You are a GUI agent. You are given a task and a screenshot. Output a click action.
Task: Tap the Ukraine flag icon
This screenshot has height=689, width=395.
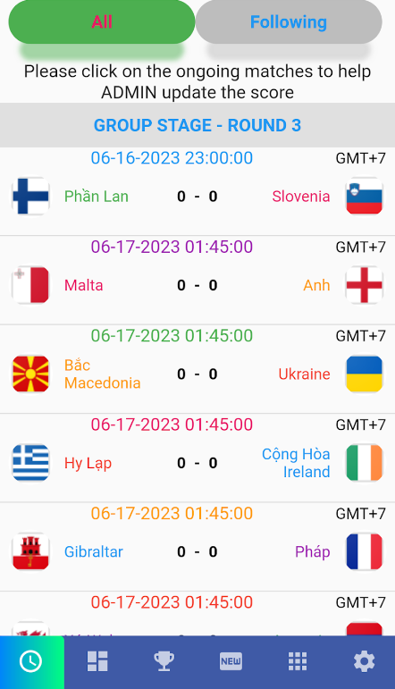pos(364,374)
